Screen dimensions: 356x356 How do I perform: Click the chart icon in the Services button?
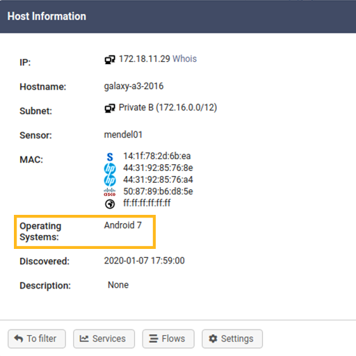[x=84, y=339]
